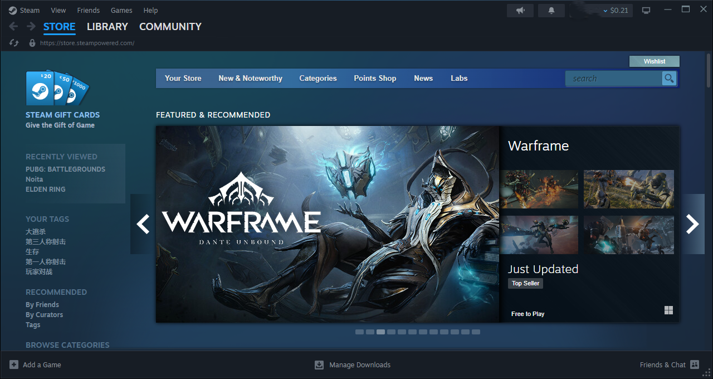Open the Games menu
The width and height of the screenshot is (713, 379).
[121, 10]
